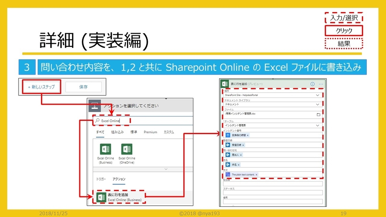The height and width of the screenshot is (217, 386).
Task: Click the 保存 button
Action: [x=83, y=87]
